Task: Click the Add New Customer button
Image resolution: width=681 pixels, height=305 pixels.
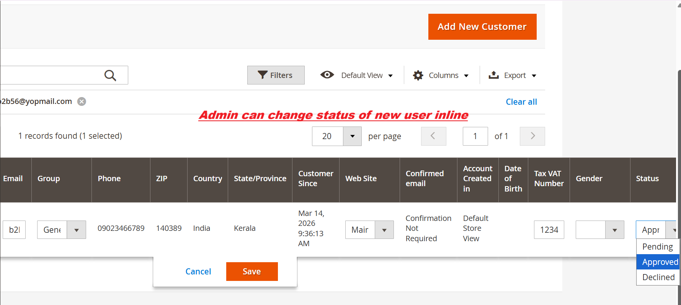Action: tap(482, 27)
